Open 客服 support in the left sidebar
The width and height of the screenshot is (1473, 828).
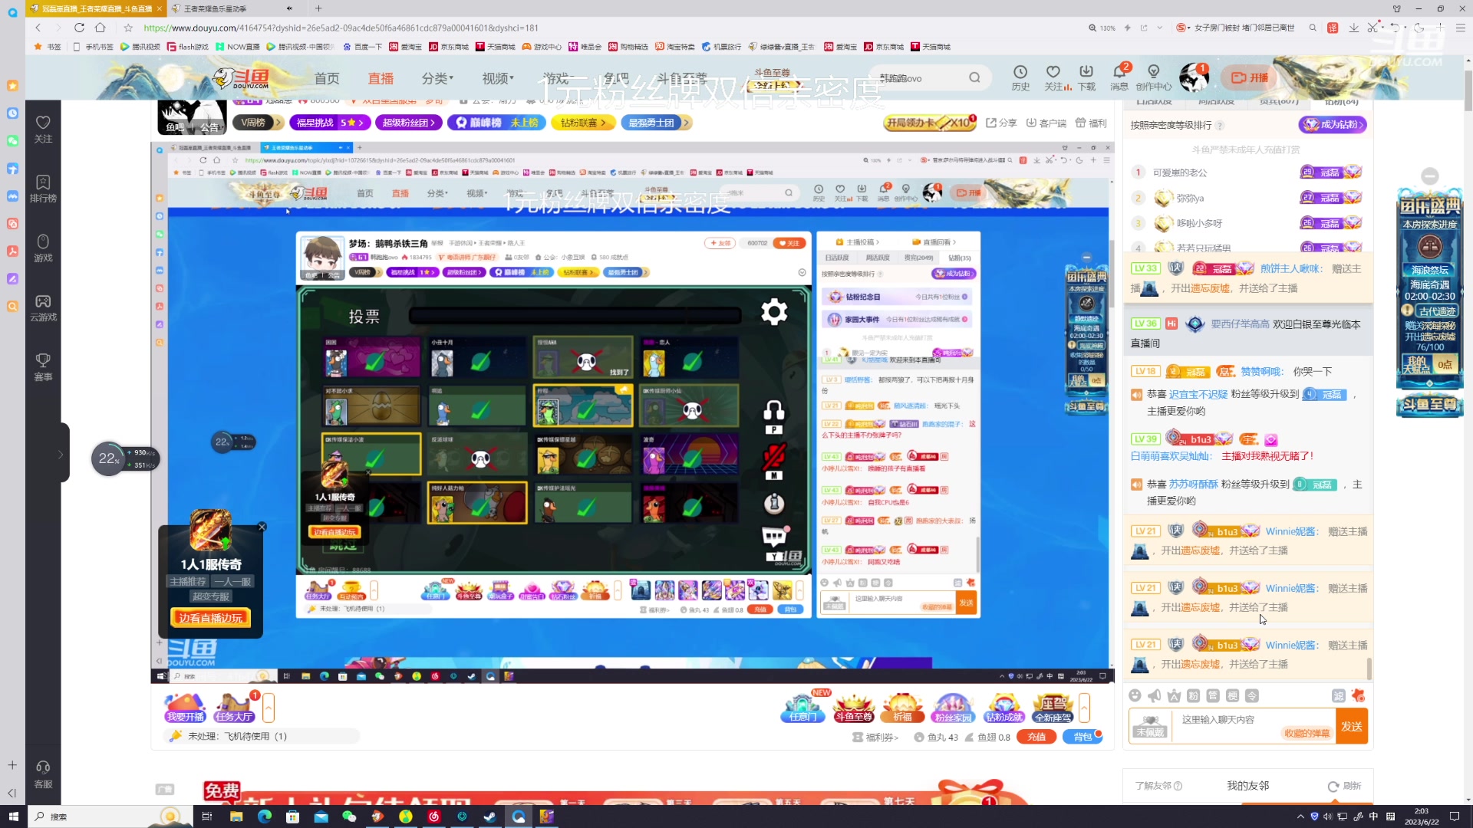click(43, 774)
